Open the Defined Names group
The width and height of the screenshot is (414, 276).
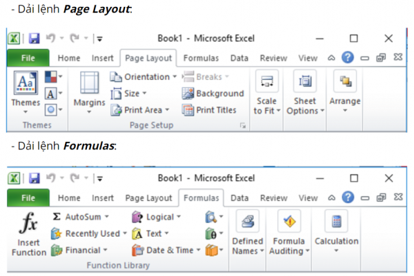248,233
